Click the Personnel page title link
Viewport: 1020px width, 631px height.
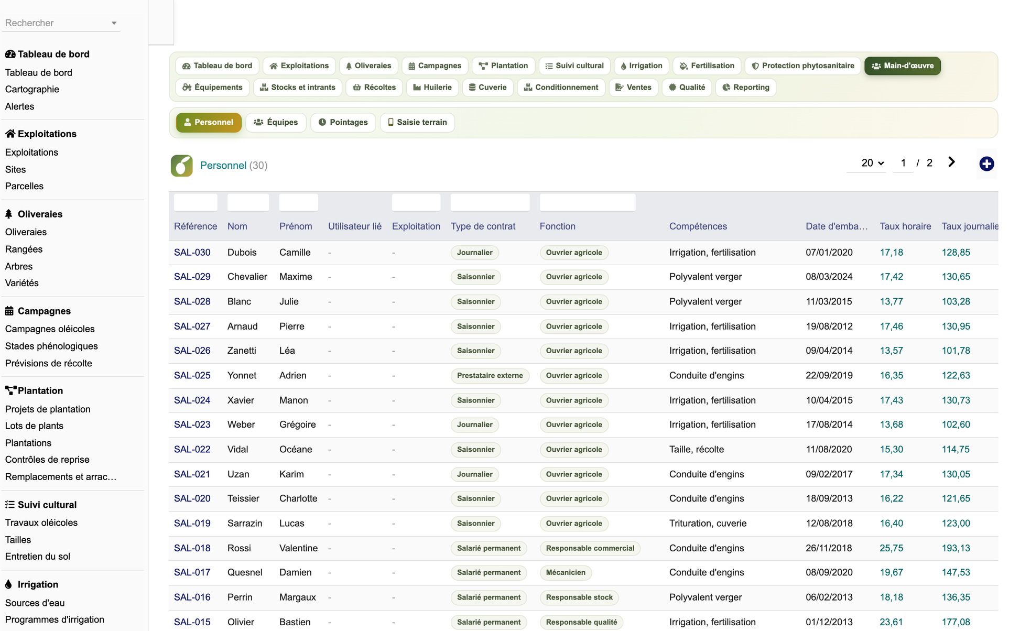click(x=223, y=166)
